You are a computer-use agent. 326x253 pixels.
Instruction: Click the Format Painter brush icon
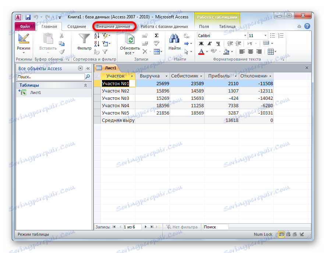[x=62, y=51]
